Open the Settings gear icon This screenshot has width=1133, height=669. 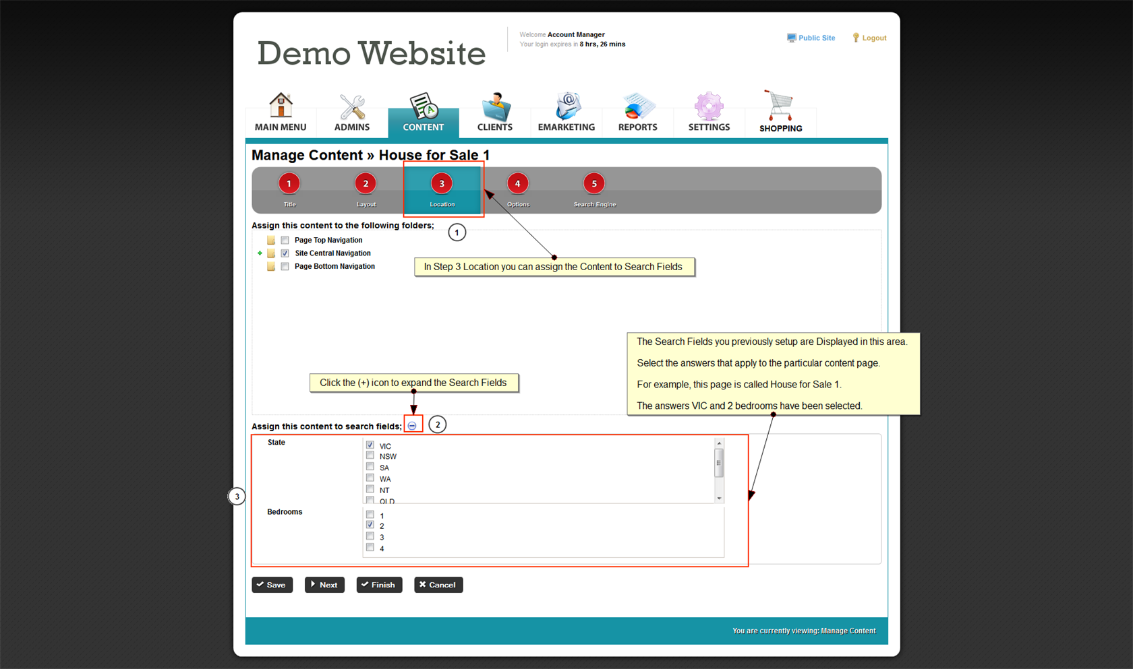pos(709,106)
